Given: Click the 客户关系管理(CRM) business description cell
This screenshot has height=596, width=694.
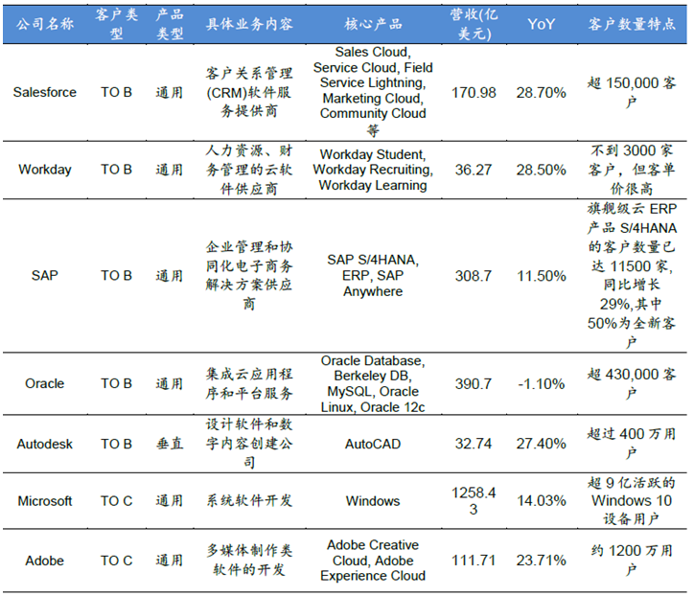Looking at the screenshot, I should 249,92.
